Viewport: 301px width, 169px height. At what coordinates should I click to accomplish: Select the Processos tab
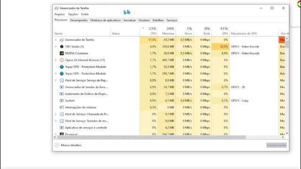[x=61, y=20]
